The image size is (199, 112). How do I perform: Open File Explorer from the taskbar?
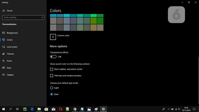(39, 109)
